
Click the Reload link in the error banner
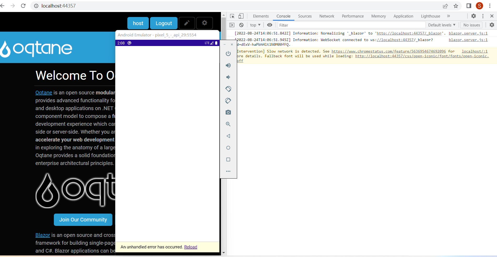click(191, 247)
